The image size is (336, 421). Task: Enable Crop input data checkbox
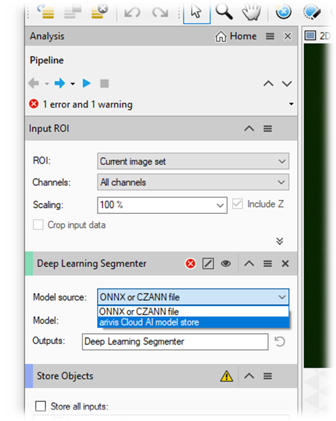tap(38, 225)
